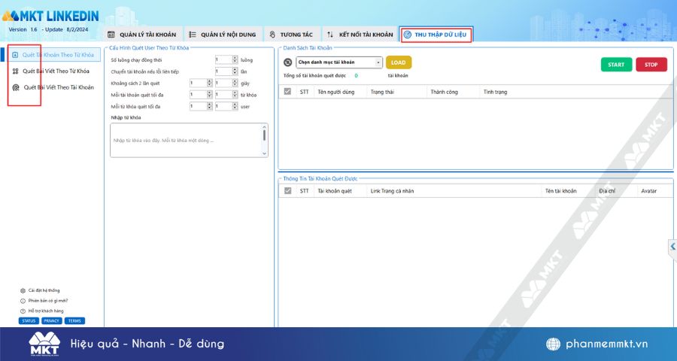
Task: Toggle select-all checkbox in scanned accounts table
Action: coord(287,190)
